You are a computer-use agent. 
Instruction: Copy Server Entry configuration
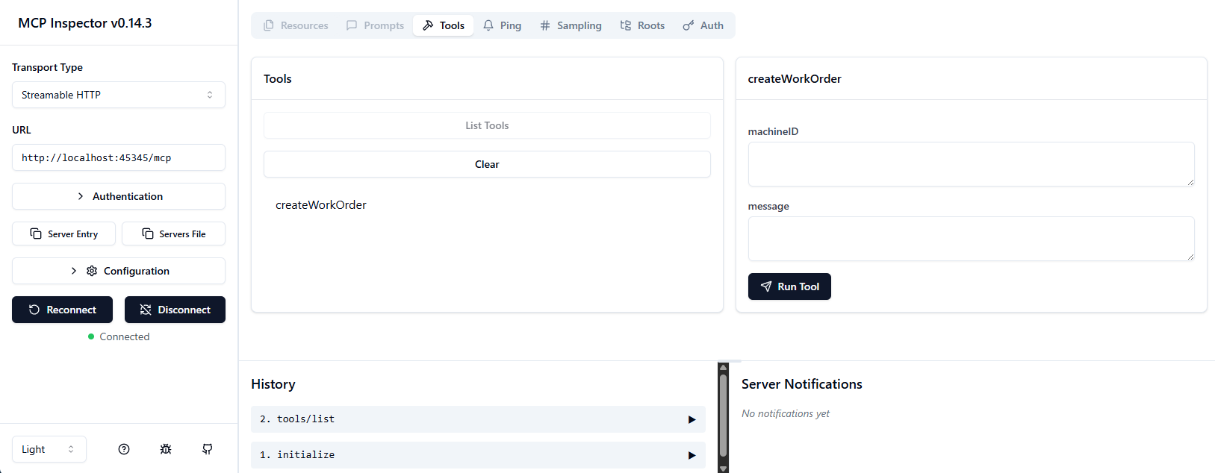pyautogui.click(x=64, y=234)
